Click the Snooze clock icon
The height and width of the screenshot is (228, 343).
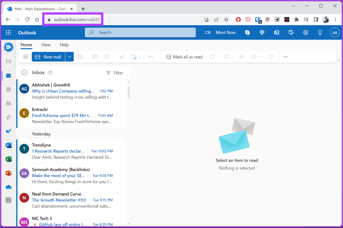[x=253, y=57]
